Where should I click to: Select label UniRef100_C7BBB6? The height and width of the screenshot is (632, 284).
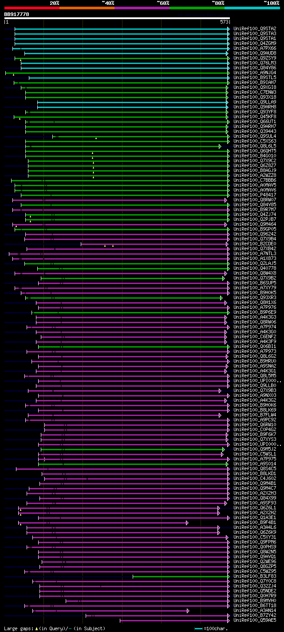click(x=255, y=180)
